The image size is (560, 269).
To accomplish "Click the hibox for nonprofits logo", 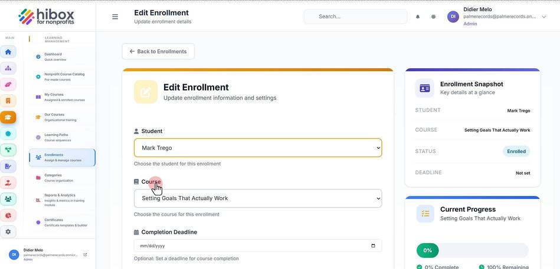I will point(47,16).
